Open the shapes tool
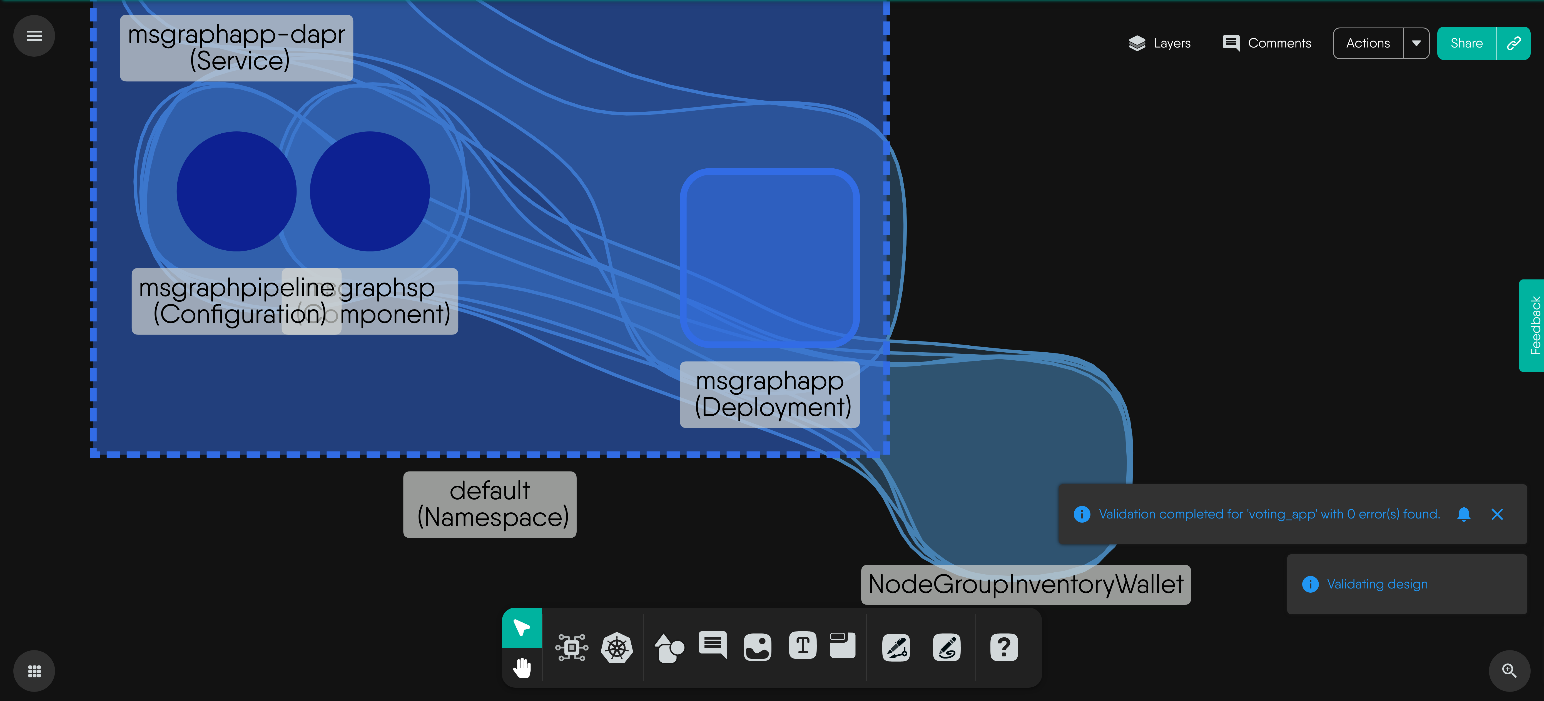 (669, 648)
